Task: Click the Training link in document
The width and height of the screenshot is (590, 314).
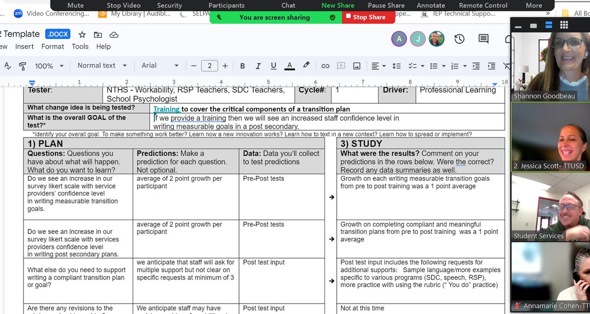Action: pyautogui.click(x=166, y=109)
